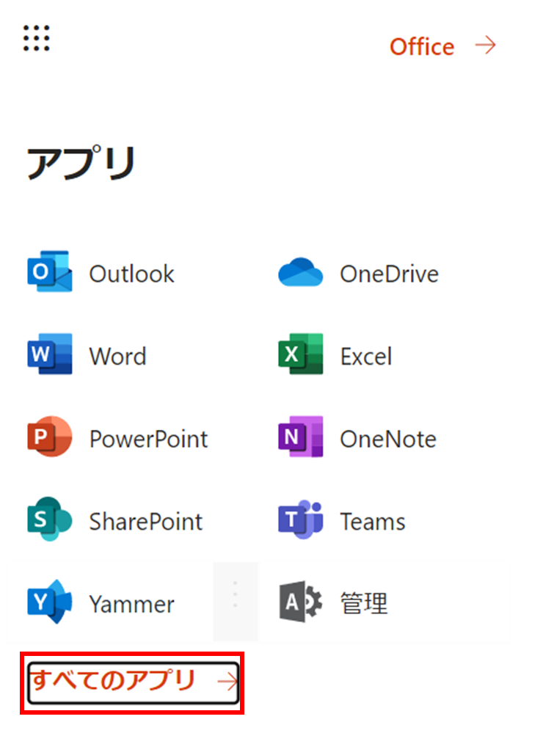Click the PowerPoint text label
The height and width of the screenshot is (733, 543).
coord(149,440)
